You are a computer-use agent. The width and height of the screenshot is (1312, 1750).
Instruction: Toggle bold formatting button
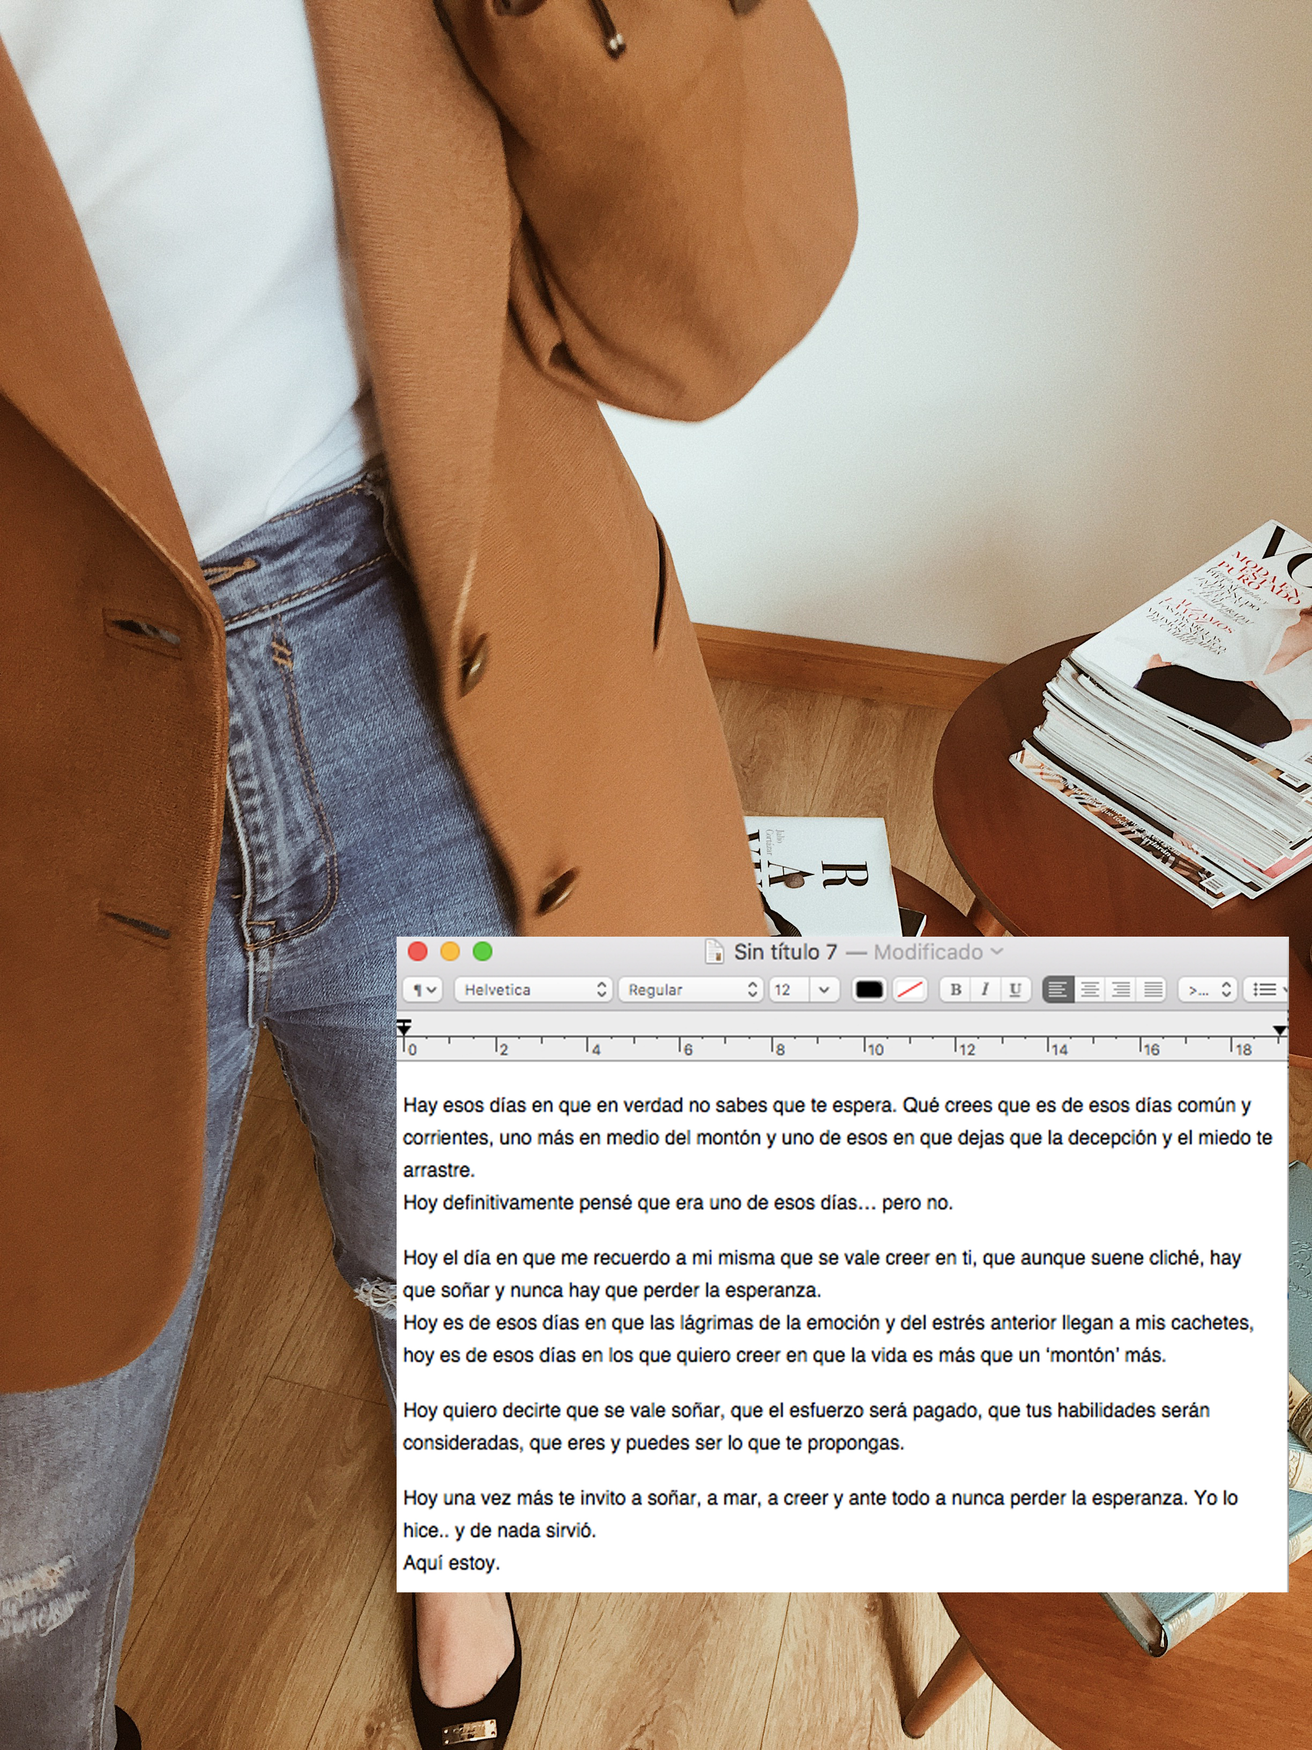point(956,990)
